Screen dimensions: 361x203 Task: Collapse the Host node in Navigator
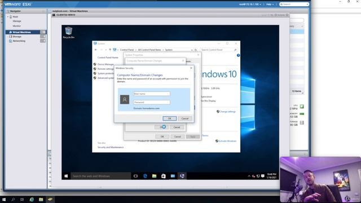[x=7, y=17]
